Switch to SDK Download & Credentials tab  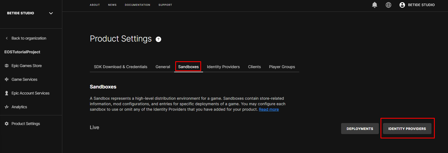point(120,67)
